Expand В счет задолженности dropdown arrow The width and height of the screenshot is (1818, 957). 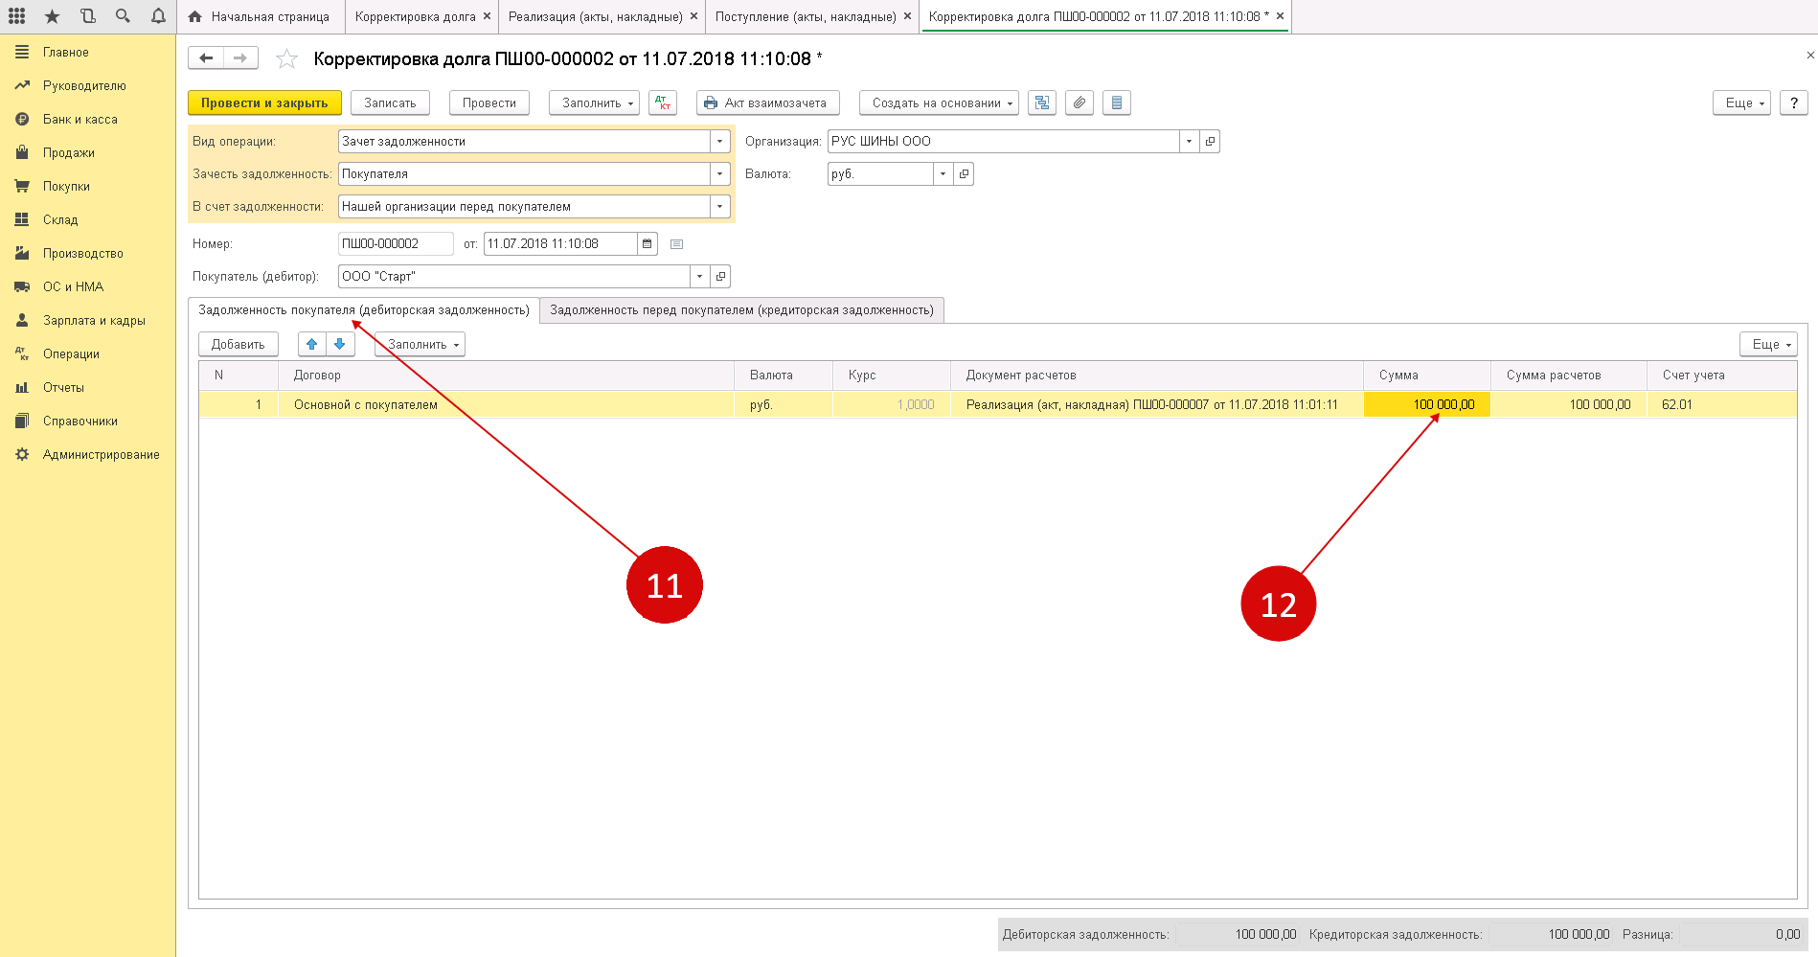pyautogui.click(x=720, y=207)
